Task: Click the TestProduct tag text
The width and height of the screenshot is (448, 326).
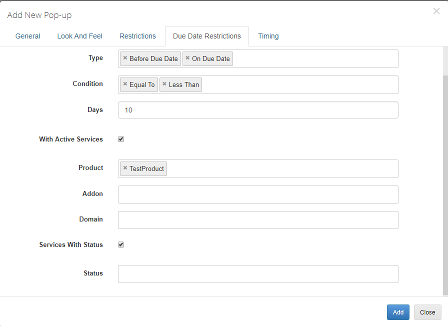Action: pos(146,168)
